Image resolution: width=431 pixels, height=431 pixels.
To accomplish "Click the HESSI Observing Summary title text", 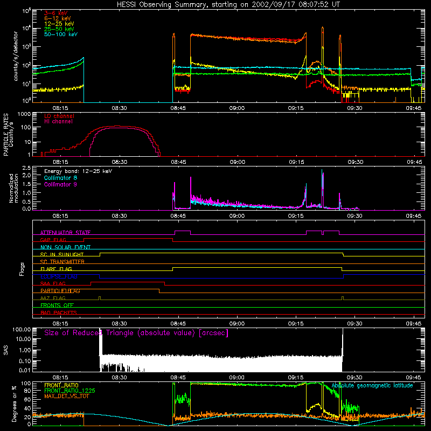I will (228, 5).
